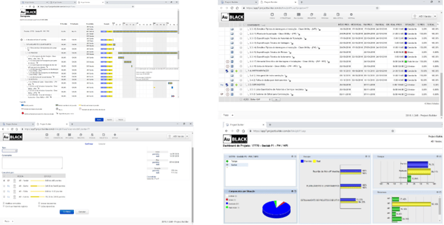Viewport: 444px width, 225px height.
Task: Click green plus icon on 3.5 SUPRIMENTOS row
Action: click(x=236, y=85)
